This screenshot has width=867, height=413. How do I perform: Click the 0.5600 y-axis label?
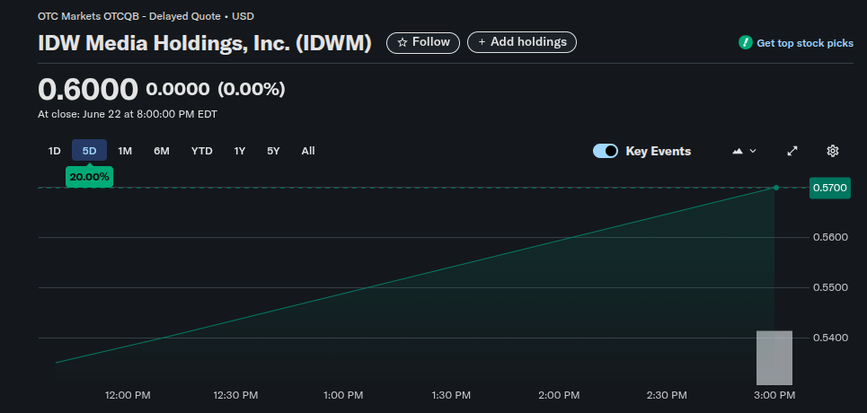pyautogui.click(x=830, y=237)
